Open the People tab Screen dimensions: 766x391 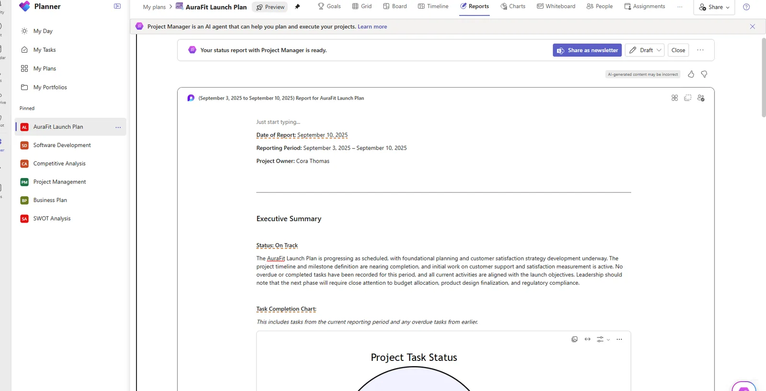(599, 6)
